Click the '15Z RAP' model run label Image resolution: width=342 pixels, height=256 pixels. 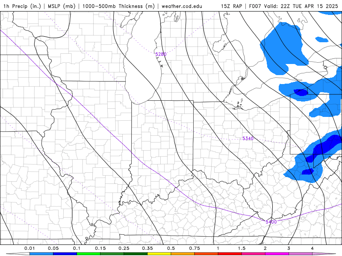pos(231,6)
